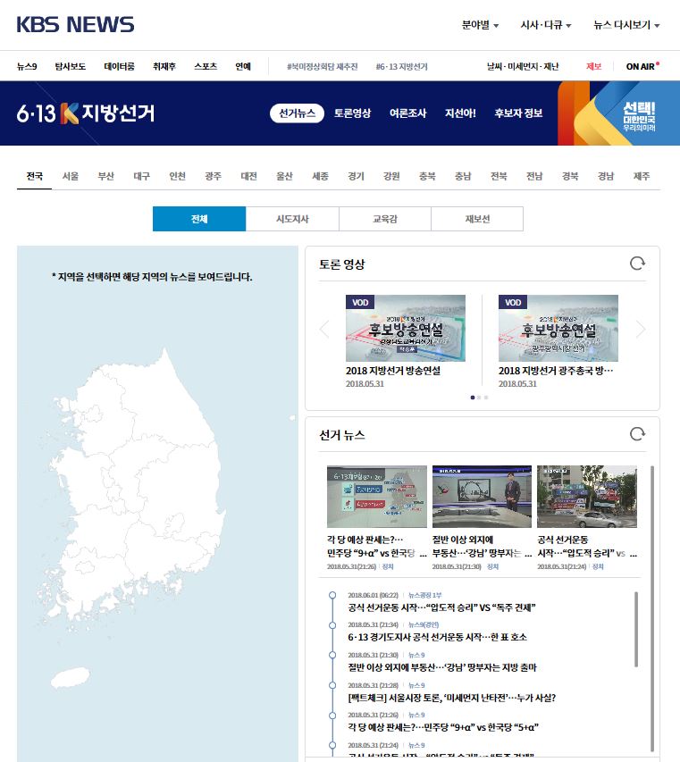This screenshot has width=680, height=762.
Task: Select 취재후 in the navigation
Action: point(164,66)
